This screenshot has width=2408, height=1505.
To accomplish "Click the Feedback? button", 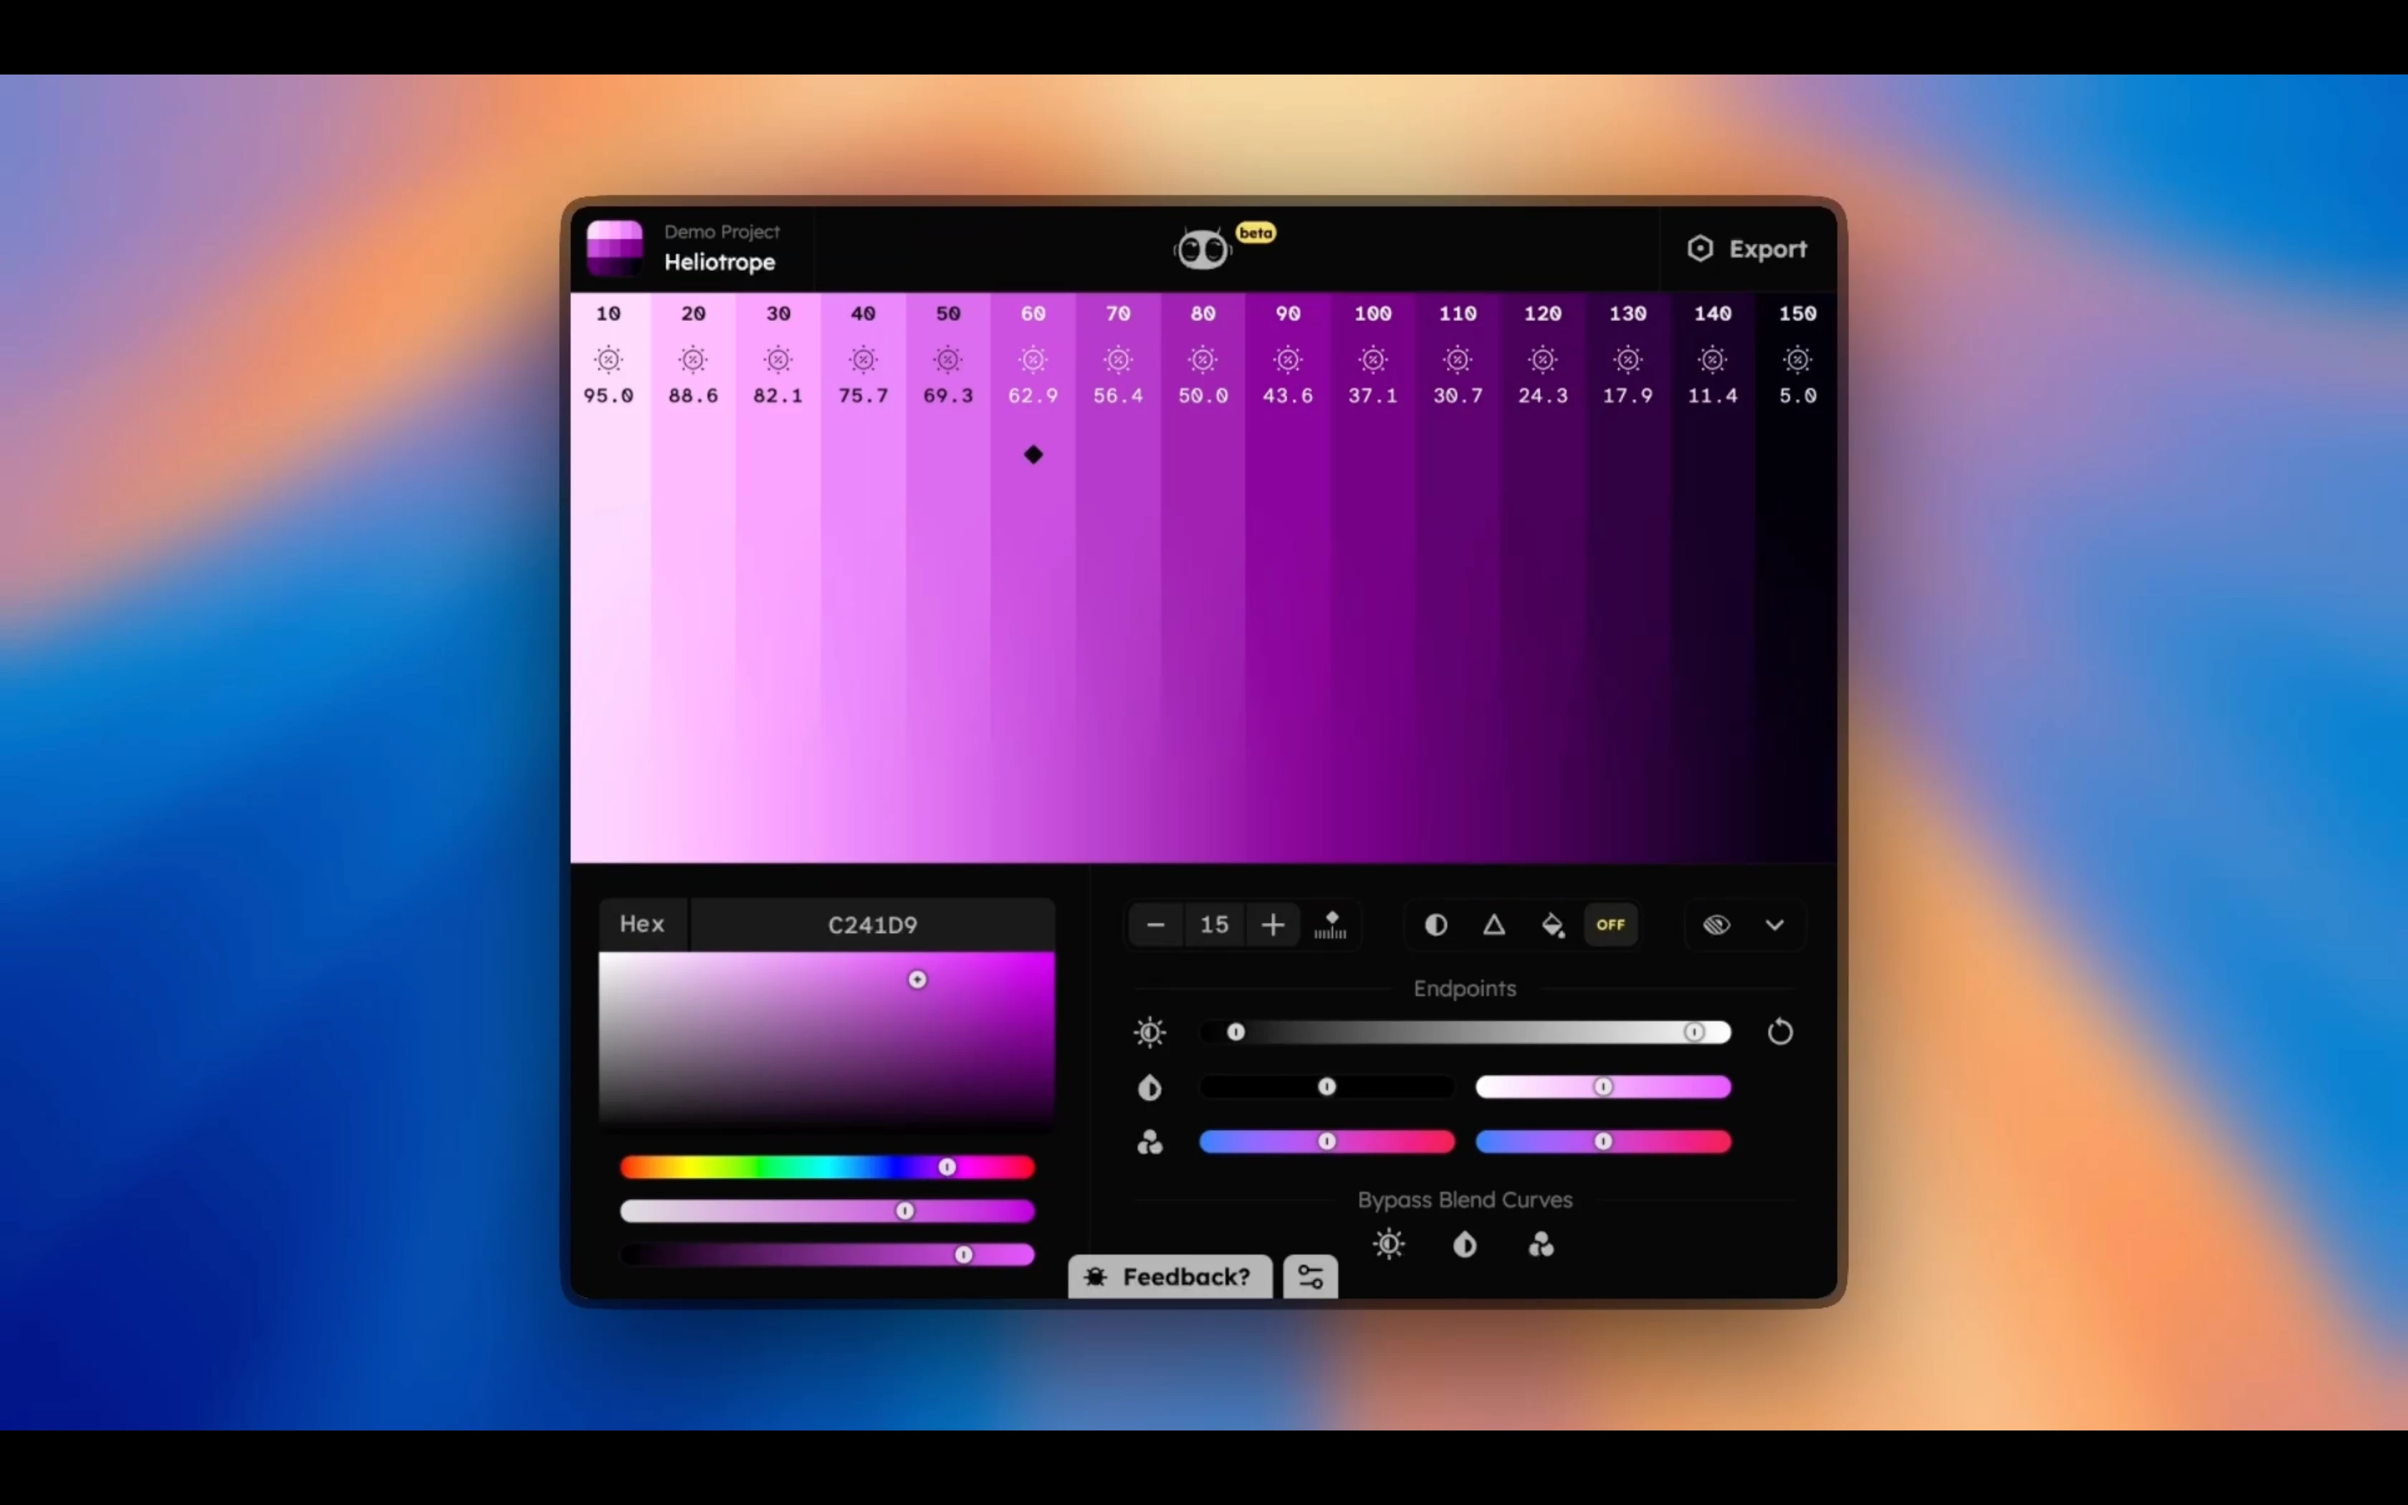I will [x=1170, y=1277].
